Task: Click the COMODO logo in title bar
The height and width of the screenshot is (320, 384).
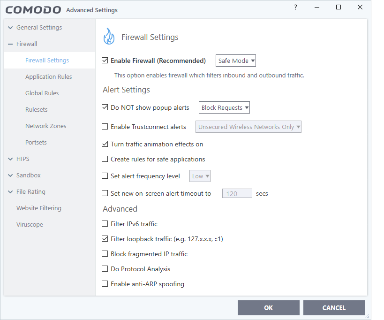Action: pyautogui.click(x=33, y=10)
